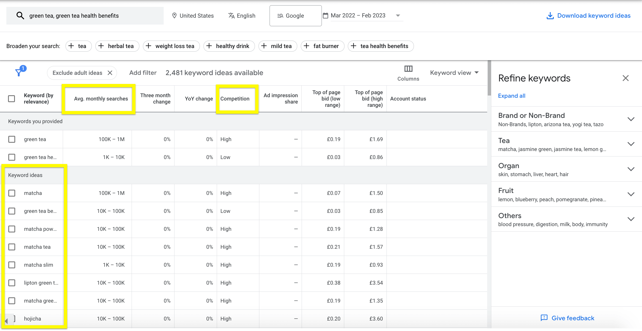Screen dimensions: 642x331
Task: Click the download keyword ideas icon
Action: [x=550, y=16]
